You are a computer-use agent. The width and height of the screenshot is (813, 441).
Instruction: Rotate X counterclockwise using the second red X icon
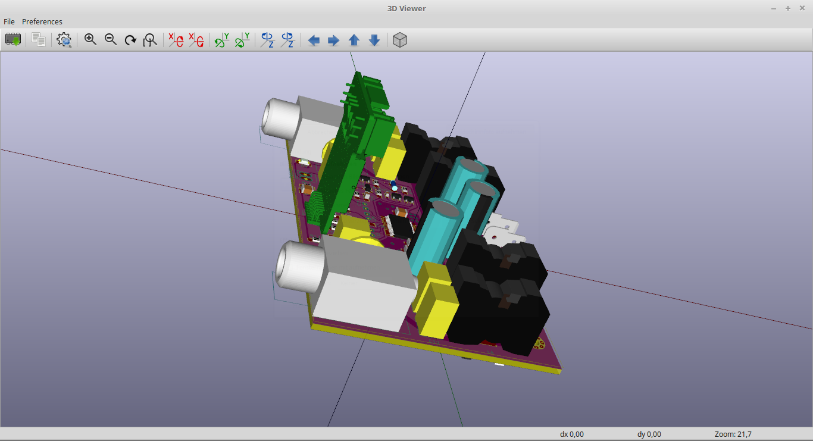tap(196, 40)
